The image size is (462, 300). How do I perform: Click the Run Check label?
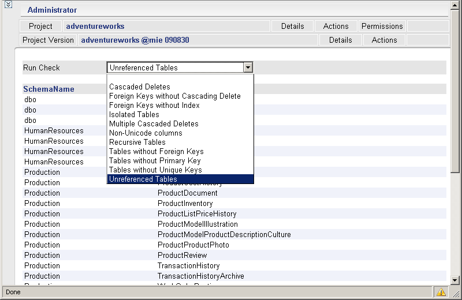41,67
